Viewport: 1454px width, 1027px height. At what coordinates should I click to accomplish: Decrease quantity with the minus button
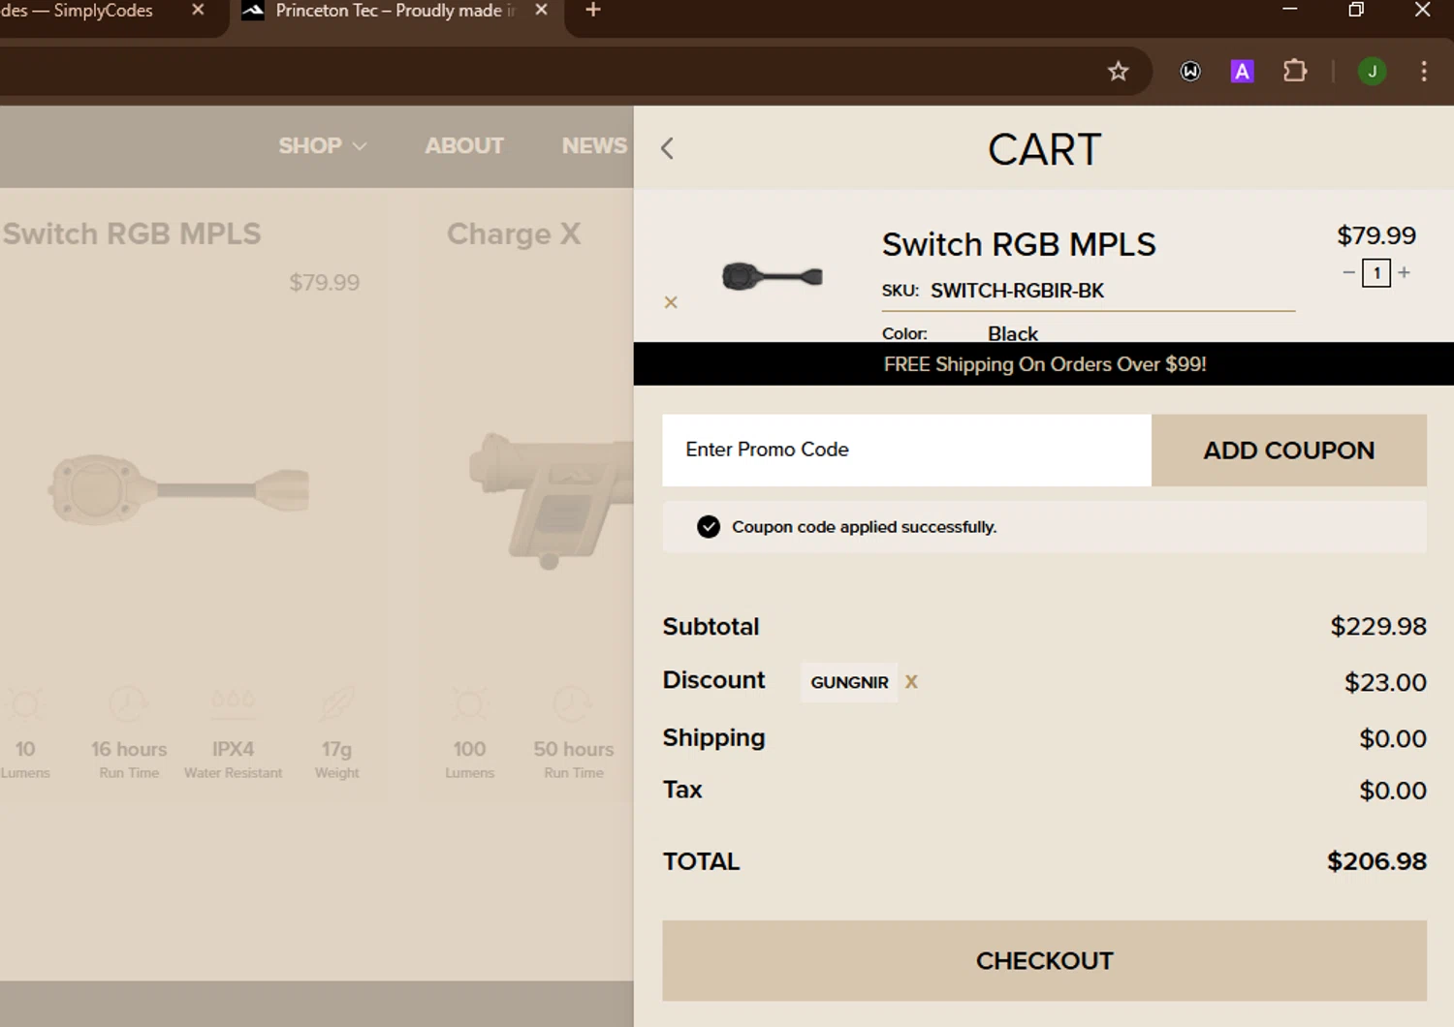[1348, 272]
